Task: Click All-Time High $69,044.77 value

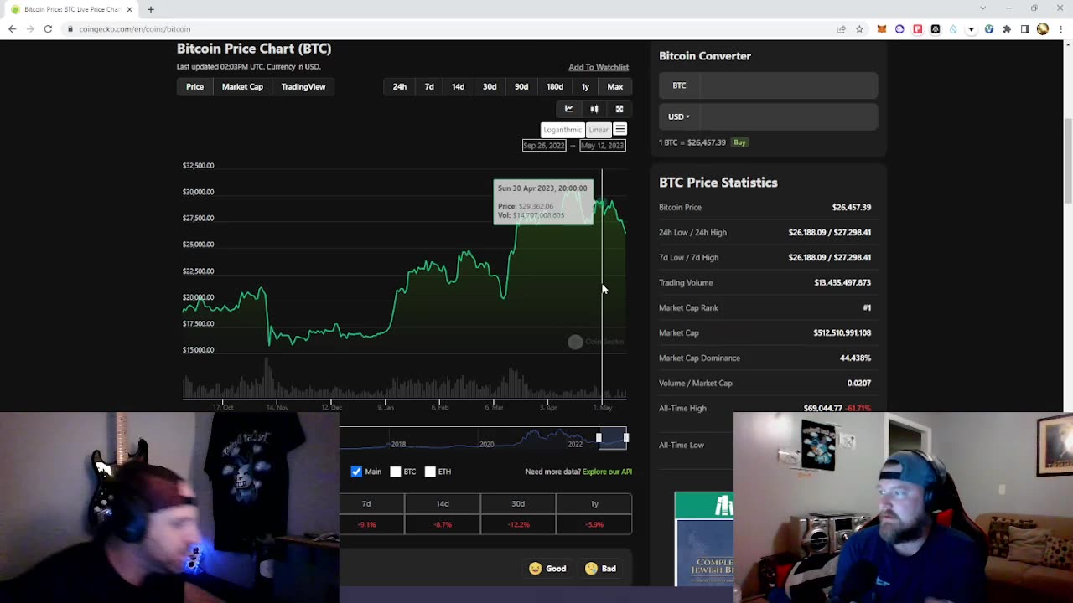Action: pyautogui.click(x=822, y=409)
